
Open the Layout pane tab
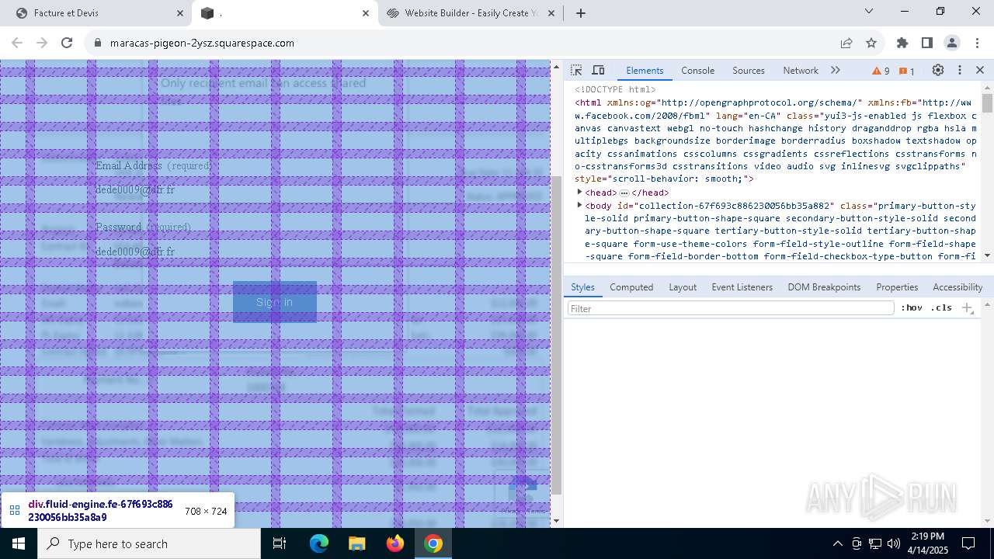pos(683,286)
